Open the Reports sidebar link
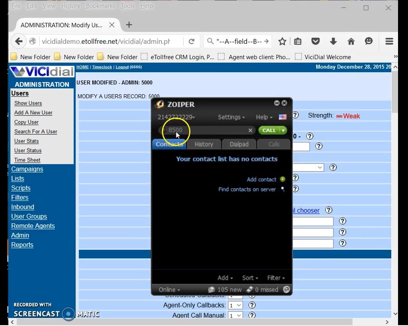This screenshot has height=326, width=408. [22, 245]
